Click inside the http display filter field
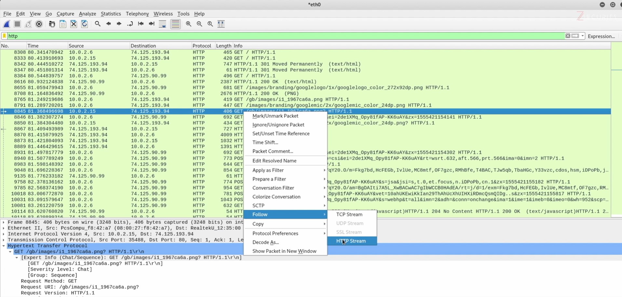This screenshot has height=297, width=622. 260,36
